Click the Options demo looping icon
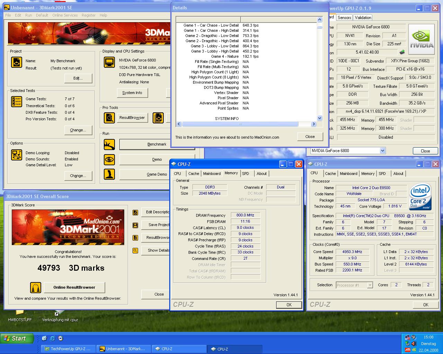 [x=16, y=155]
